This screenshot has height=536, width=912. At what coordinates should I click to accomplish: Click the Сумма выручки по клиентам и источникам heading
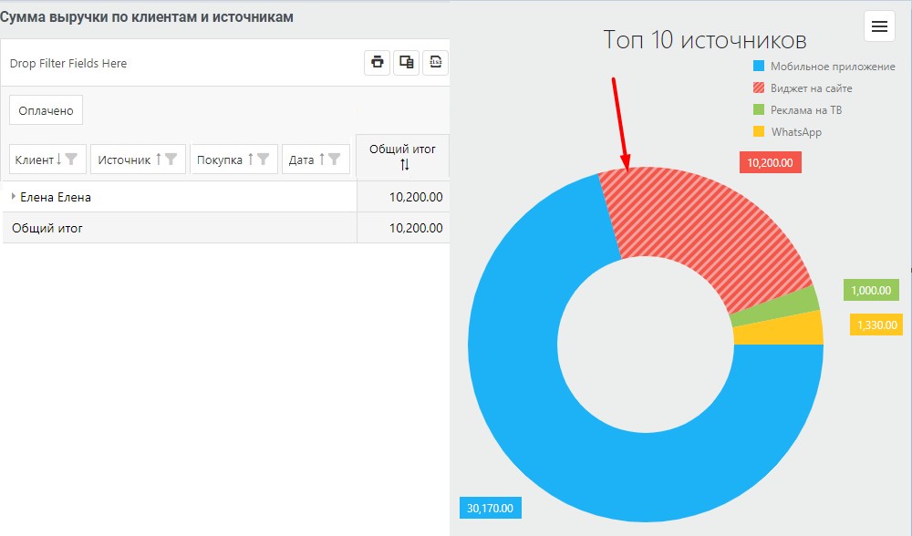147,16
